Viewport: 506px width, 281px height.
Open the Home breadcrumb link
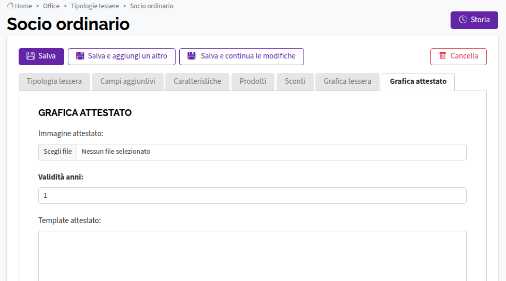pyautogui.click(x=23, y=6)
